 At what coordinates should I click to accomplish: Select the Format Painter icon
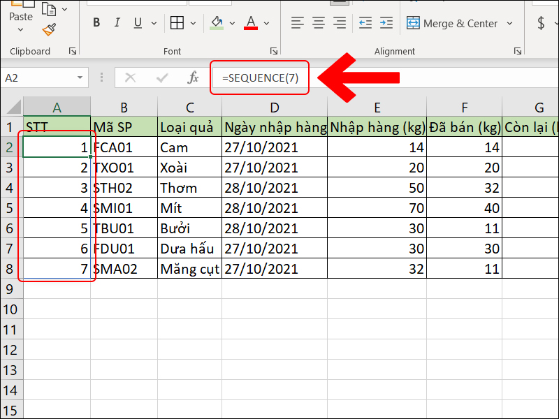click(50, 28)
